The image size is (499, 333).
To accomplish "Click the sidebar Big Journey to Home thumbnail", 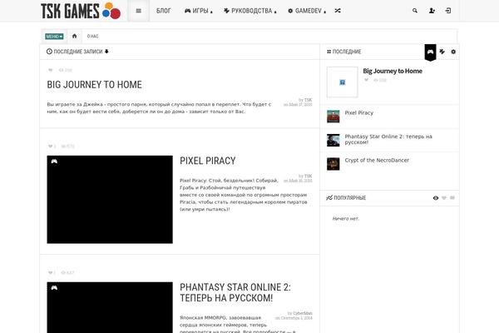I will (x=343, y=82).
